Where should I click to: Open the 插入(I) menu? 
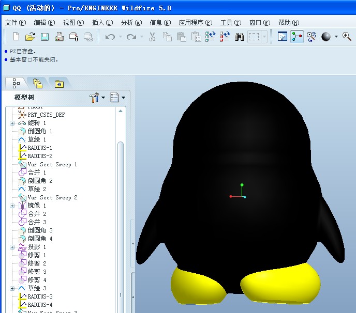102,22
